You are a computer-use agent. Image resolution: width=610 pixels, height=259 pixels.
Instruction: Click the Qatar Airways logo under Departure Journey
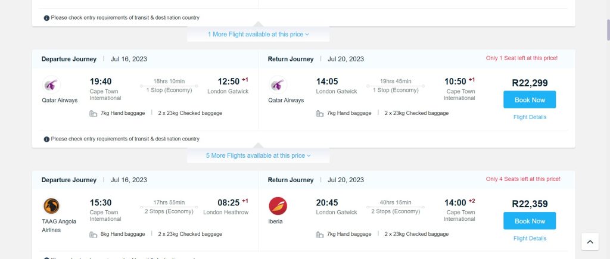tap(52, 85)
